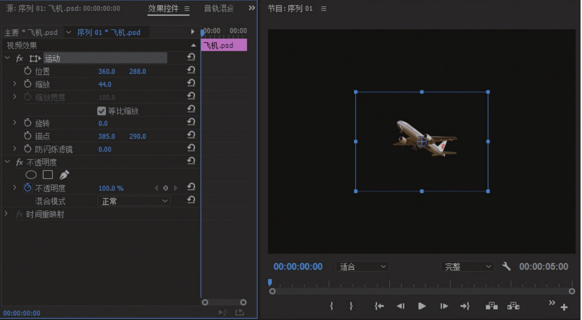
Task: Switch to the 音轨混合 panel tab
Action: (218, 9)
